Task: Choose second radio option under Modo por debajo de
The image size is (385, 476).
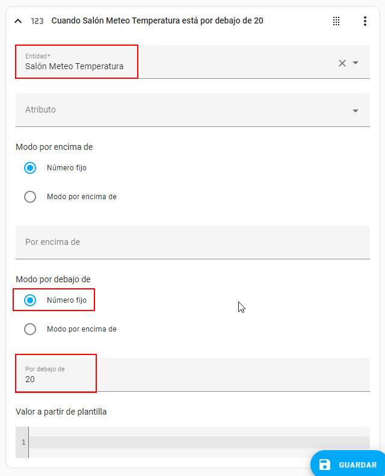Action: click(x=30, y=329)
